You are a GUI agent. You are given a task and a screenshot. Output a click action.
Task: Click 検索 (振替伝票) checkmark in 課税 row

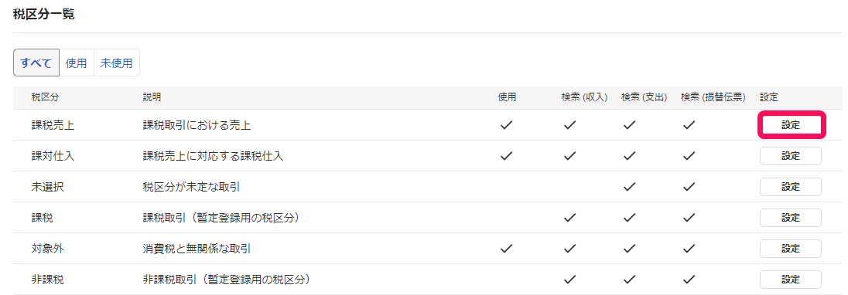point(688,218)
